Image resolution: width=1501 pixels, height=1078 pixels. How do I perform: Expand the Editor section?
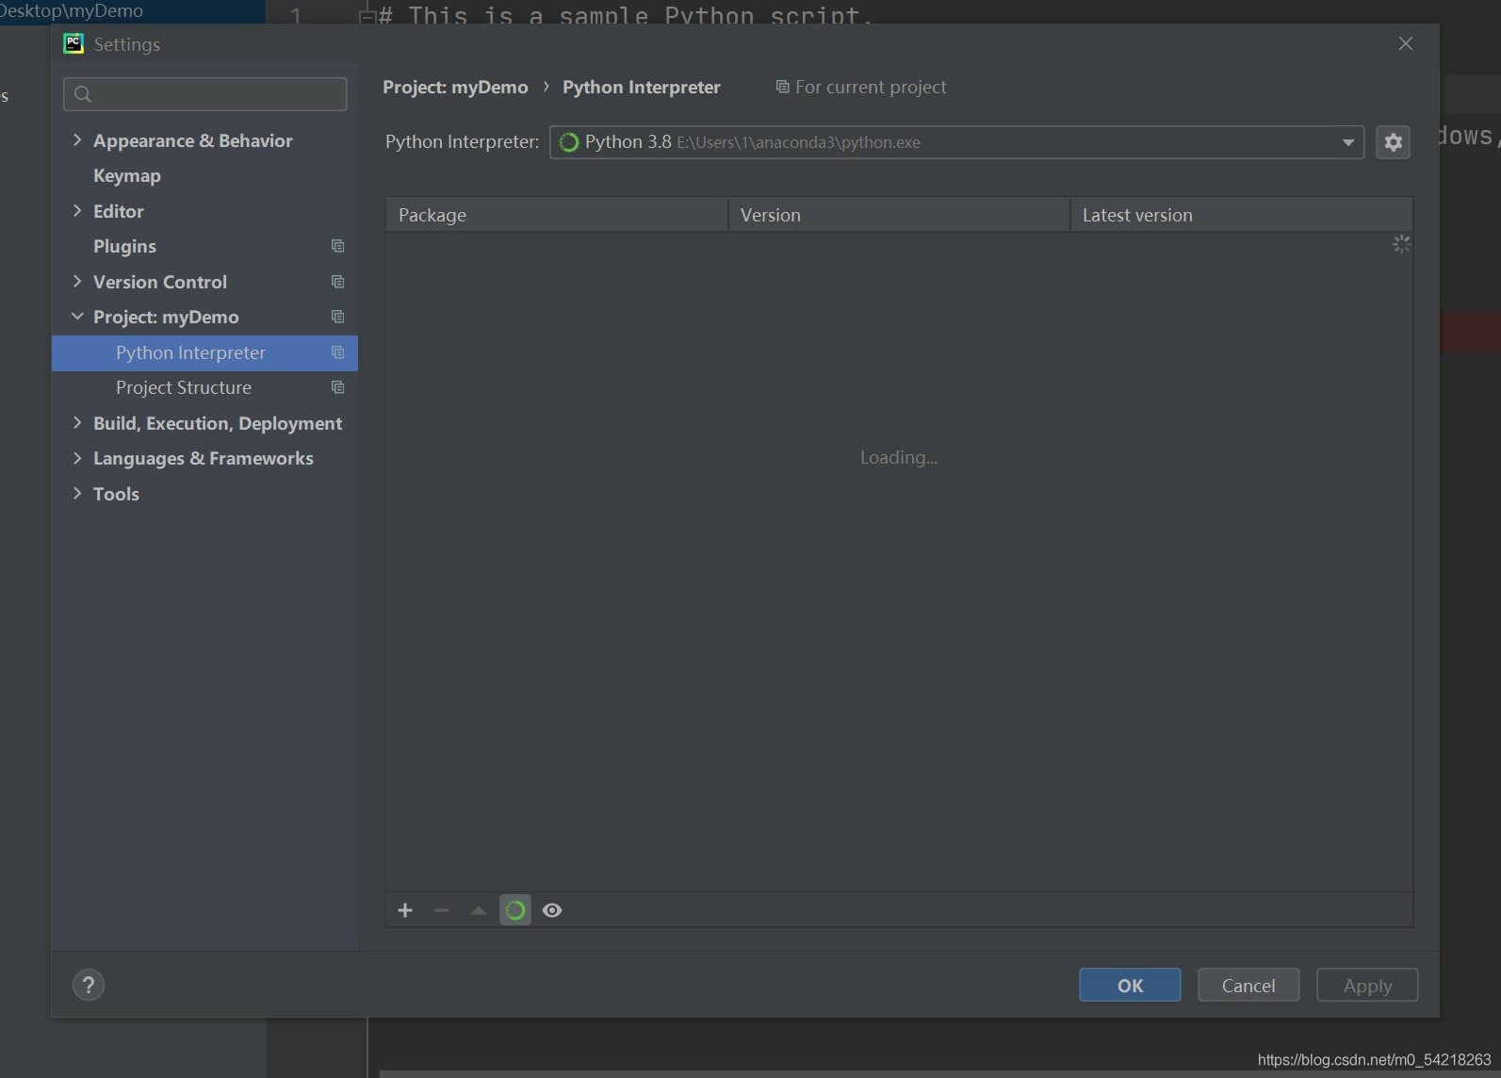click(77, 211)
